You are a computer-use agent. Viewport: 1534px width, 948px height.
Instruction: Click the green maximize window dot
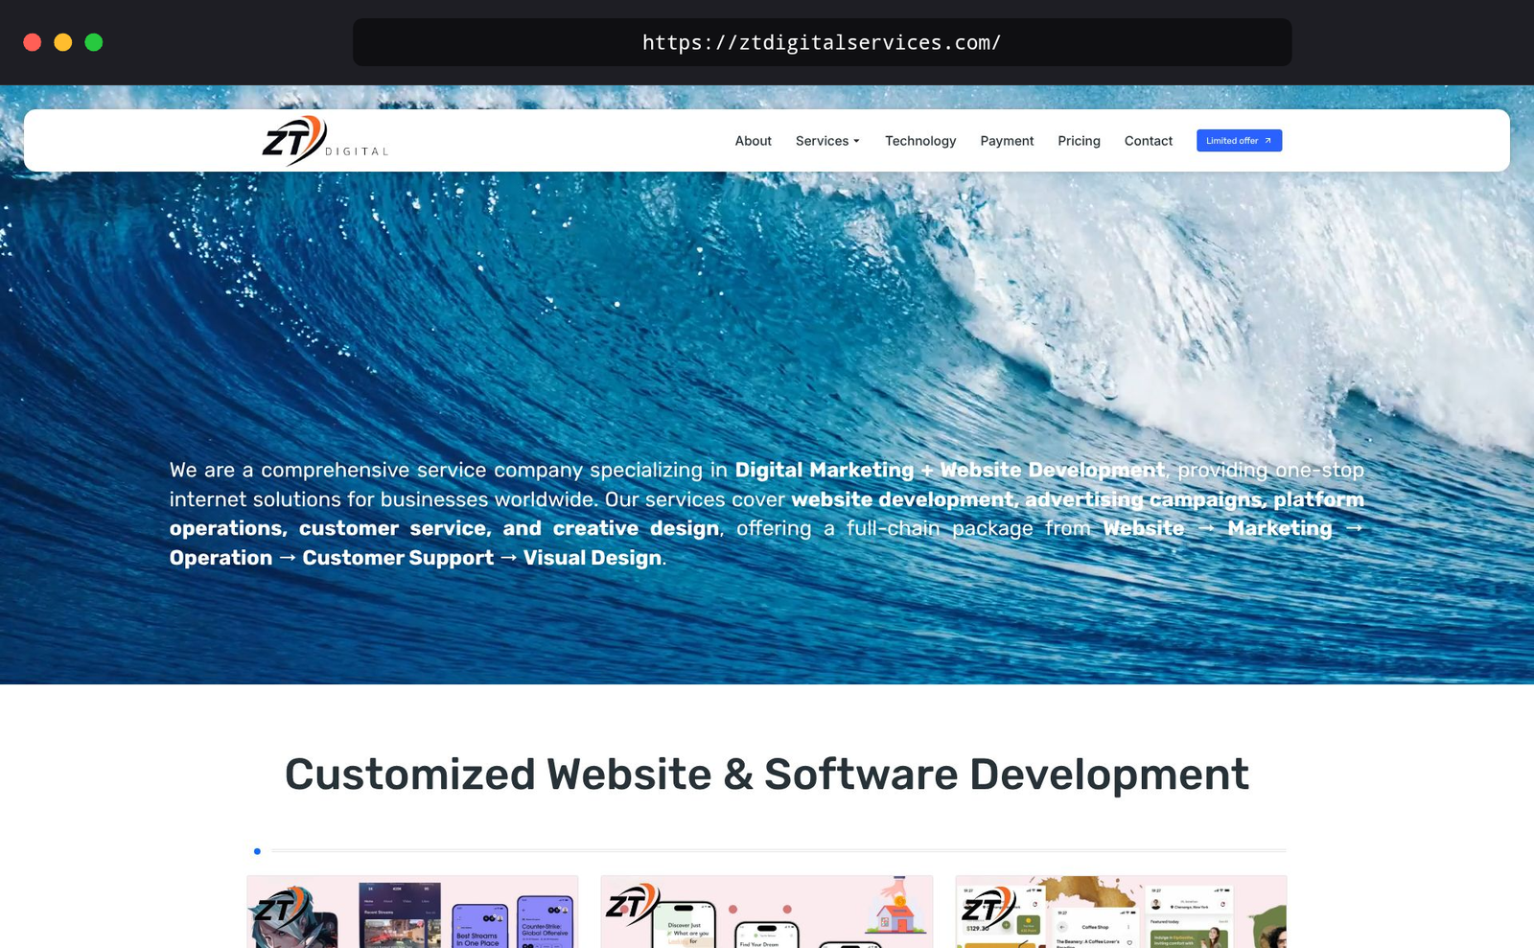94,42
